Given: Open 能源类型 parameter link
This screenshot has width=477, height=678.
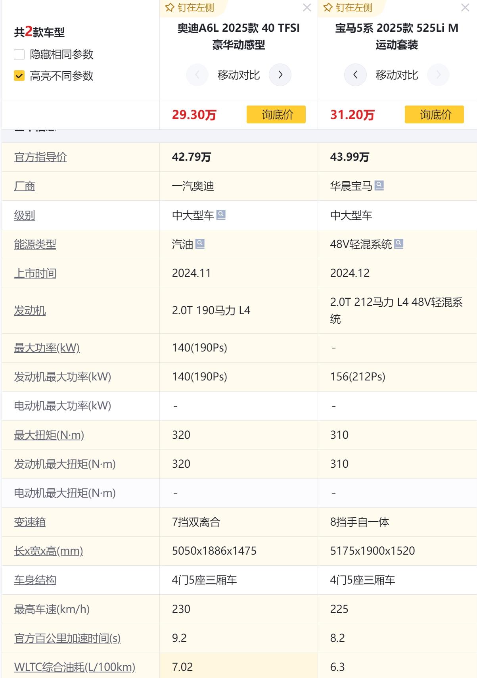Looking at the screenshot, I should point(35,244).
